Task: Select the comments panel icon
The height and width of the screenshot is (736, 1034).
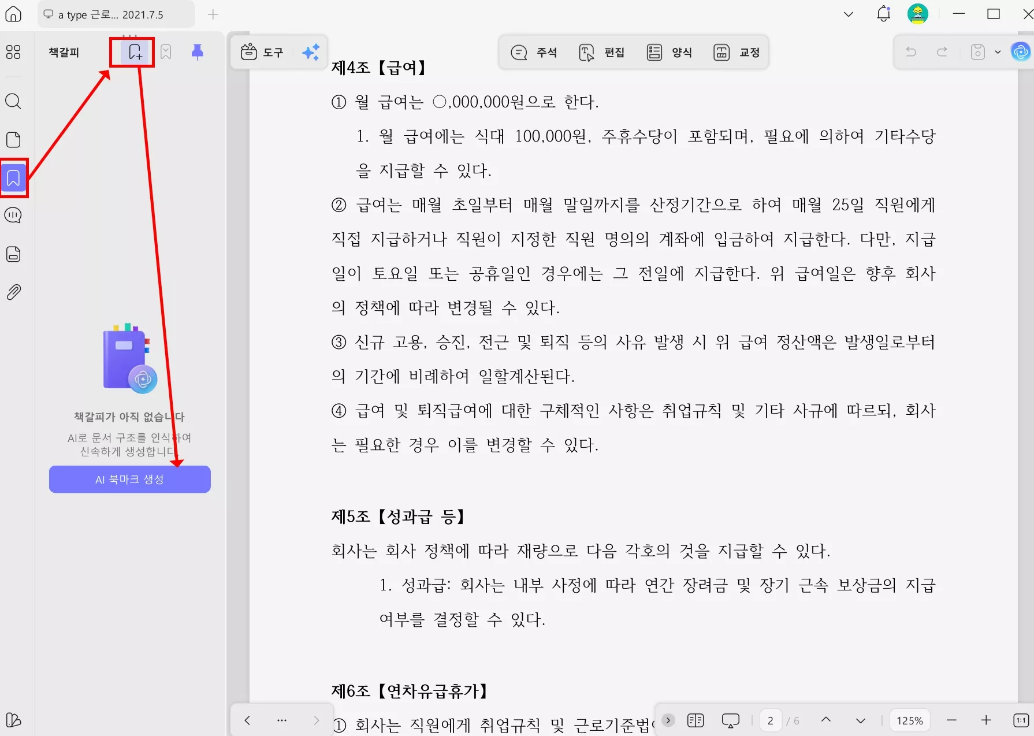Action: coord(13,215)
